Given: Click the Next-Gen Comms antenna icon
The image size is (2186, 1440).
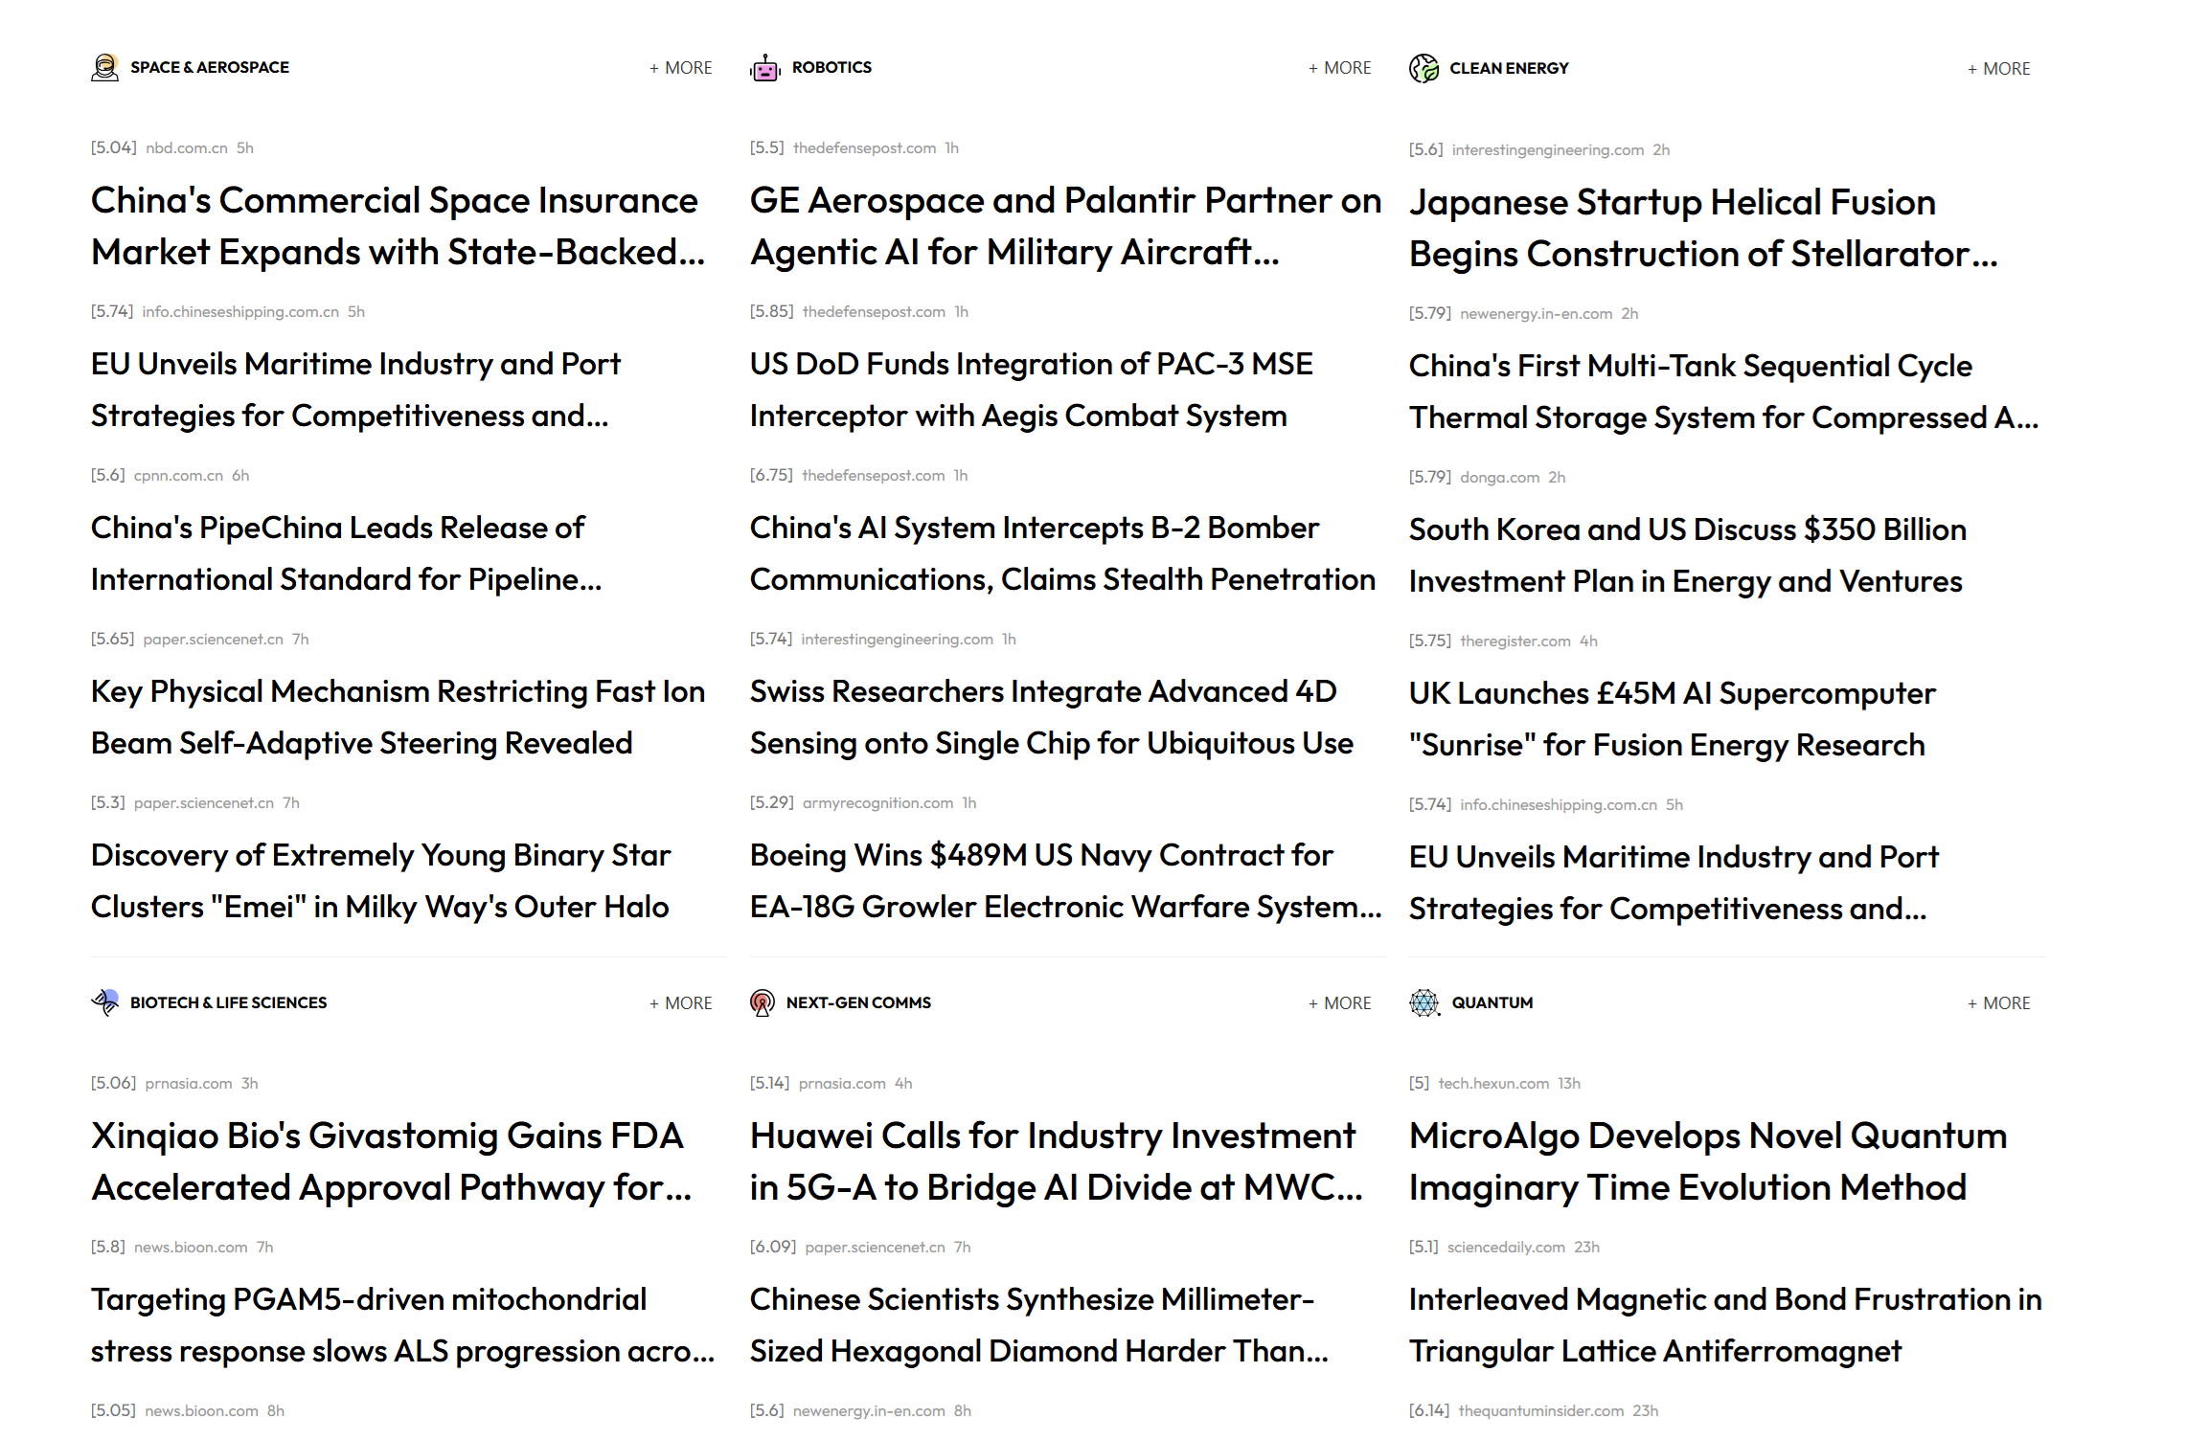Looking at the screenshot, I should (x=763, y=1002).
